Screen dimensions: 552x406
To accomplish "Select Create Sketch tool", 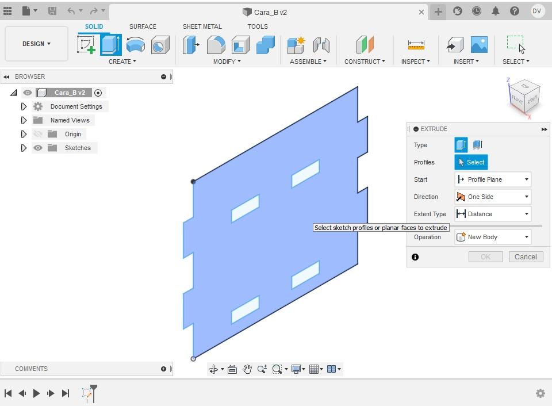I will click(x=87, y=45).
